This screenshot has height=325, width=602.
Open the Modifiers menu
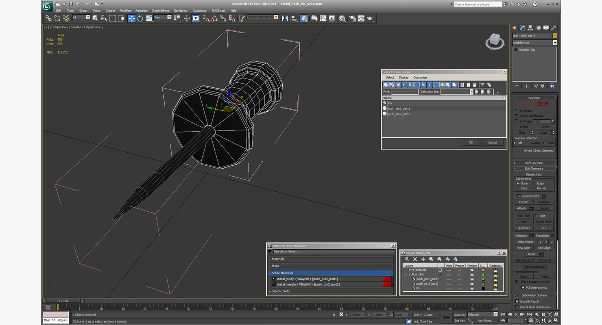(125, 11)
